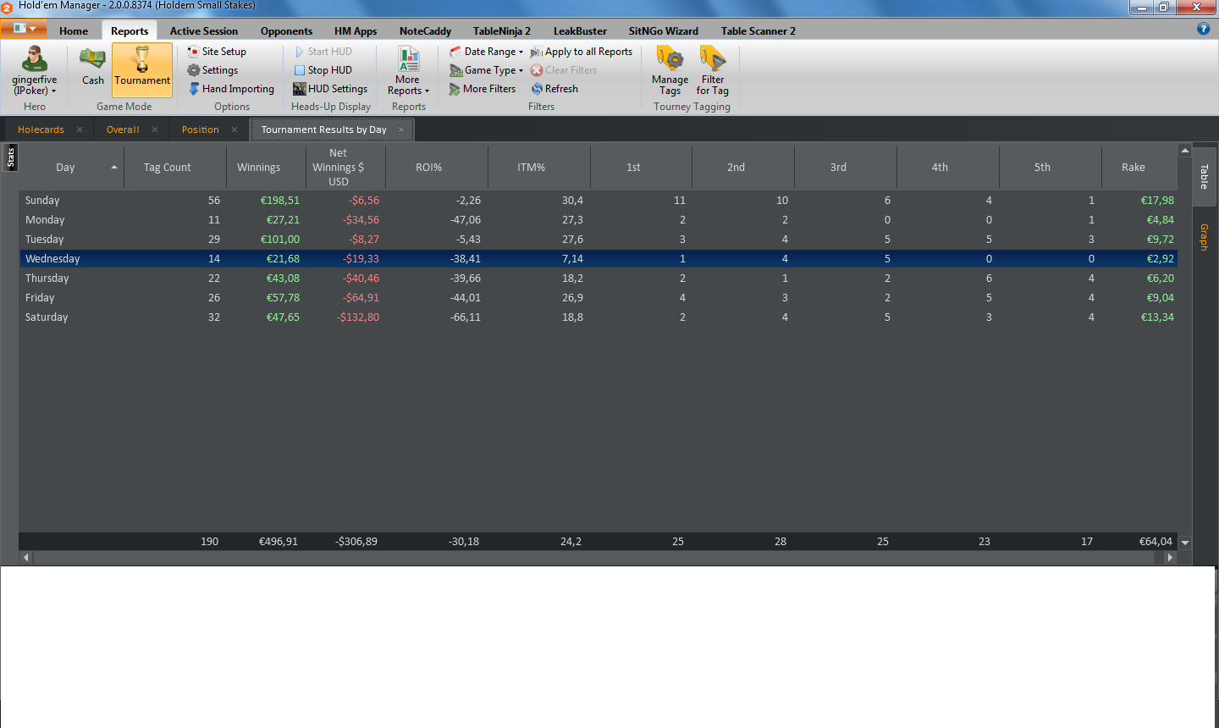Open Manage Tags

(670, 71)
